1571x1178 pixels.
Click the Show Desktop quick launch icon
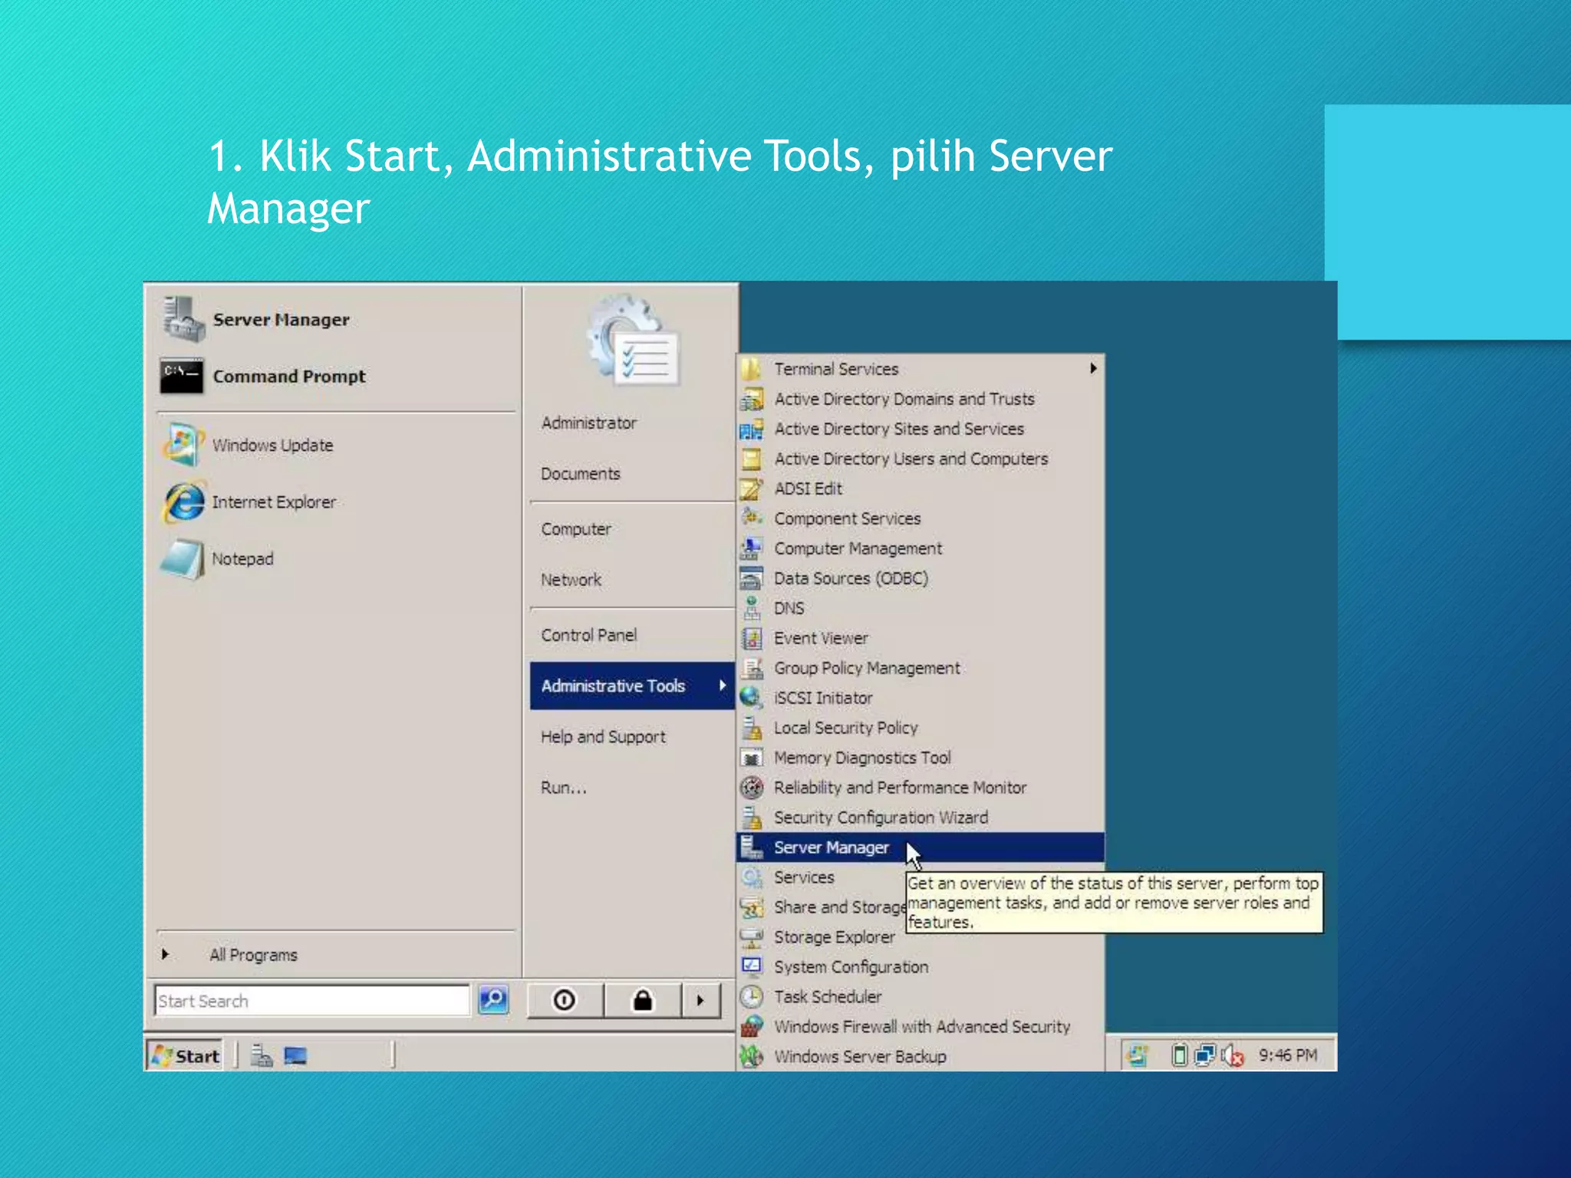295,1056
